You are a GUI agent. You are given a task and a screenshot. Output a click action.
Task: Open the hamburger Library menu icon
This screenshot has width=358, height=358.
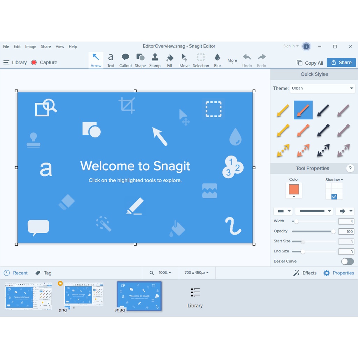[x=6, y=62]
